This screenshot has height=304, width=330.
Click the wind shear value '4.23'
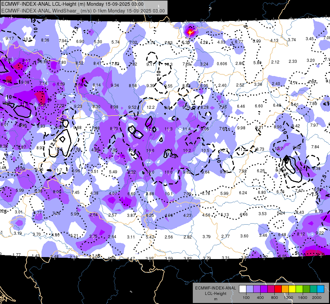(x=187, y=216)
